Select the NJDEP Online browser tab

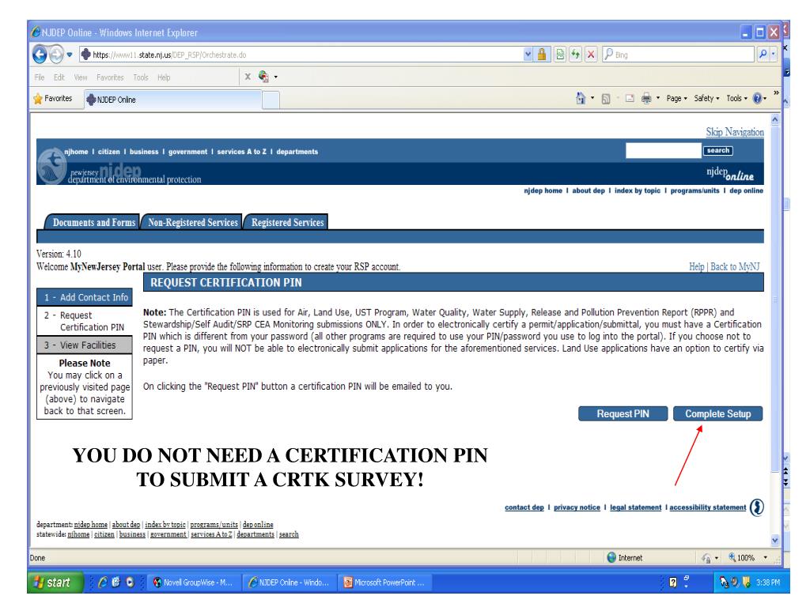[x=172, y=100]
